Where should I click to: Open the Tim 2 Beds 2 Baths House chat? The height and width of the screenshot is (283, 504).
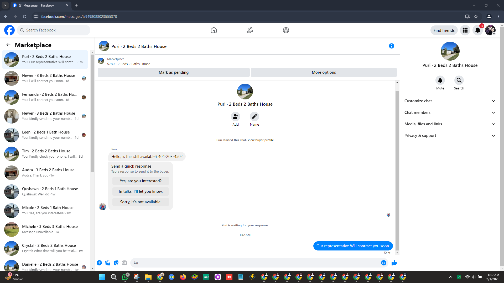(45, 154)
